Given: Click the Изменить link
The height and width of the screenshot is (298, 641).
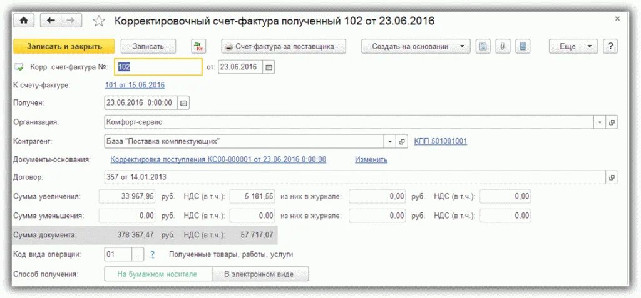Looking at the screenshot, I should (x=371, y=159).
